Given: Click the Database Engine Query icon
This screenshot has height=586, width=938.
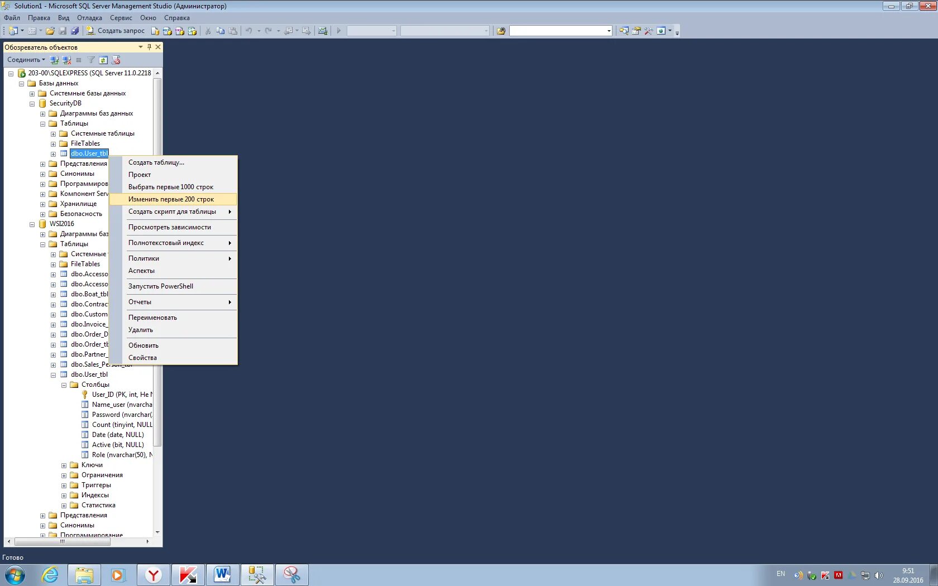Looking at the screenshot, I should 155,31.
